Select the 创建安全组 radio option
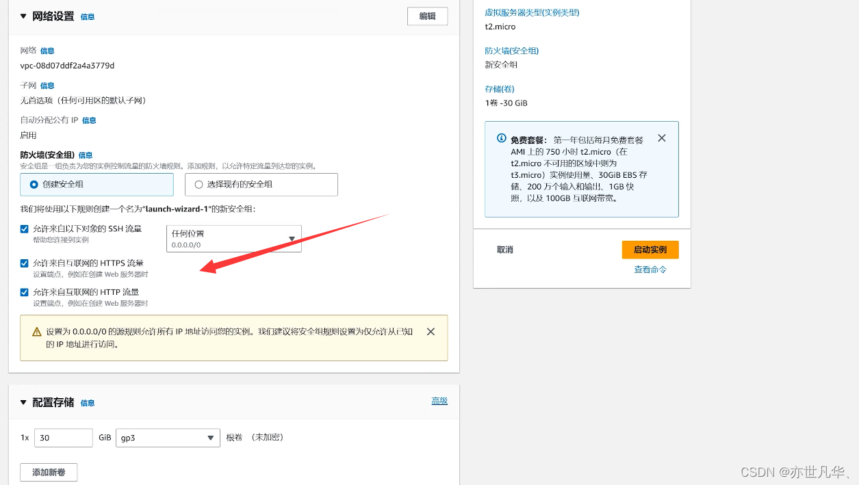 point(97,185)
